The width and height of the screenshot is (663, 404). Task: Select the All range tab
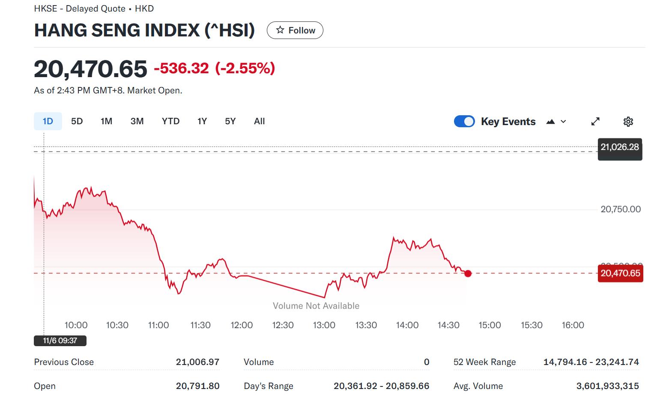point(260,121)
